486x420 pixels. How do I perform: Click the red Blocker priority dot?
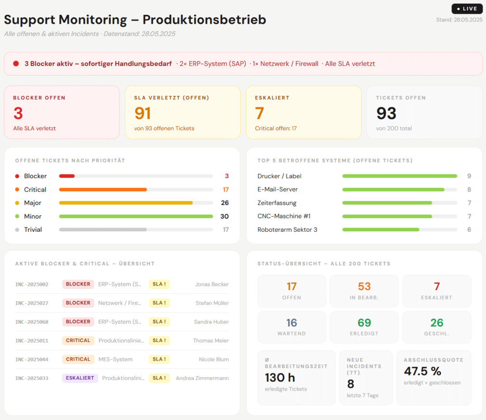[17, 176]
